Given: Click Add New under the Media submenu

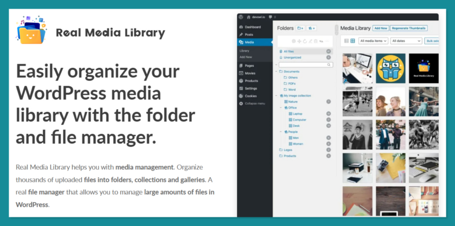Looking at the screenshot, I should pyautogui.click(x=246, y=57).
